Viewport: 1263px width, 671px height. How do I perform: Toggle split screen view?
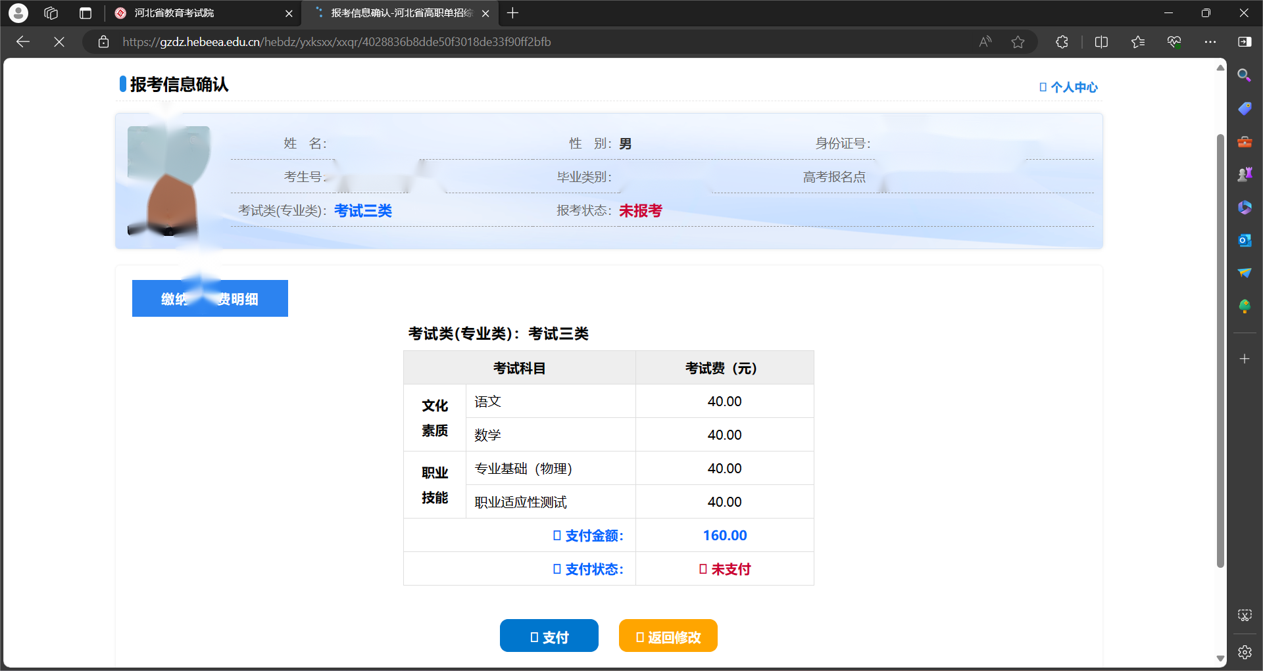[x=1101, y=42]
